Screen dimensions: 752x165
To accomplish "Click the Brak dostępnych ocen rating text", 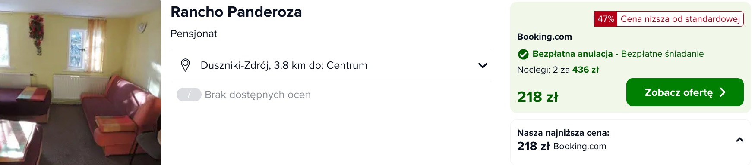I will 258,95.
